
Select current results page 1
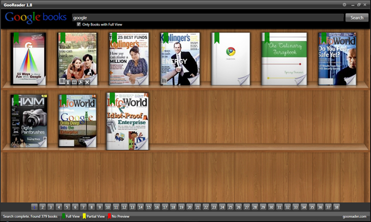click(x=34, y=207)
